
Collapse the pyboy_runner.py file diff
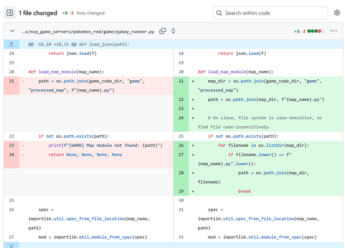click(x=12, y=31)
